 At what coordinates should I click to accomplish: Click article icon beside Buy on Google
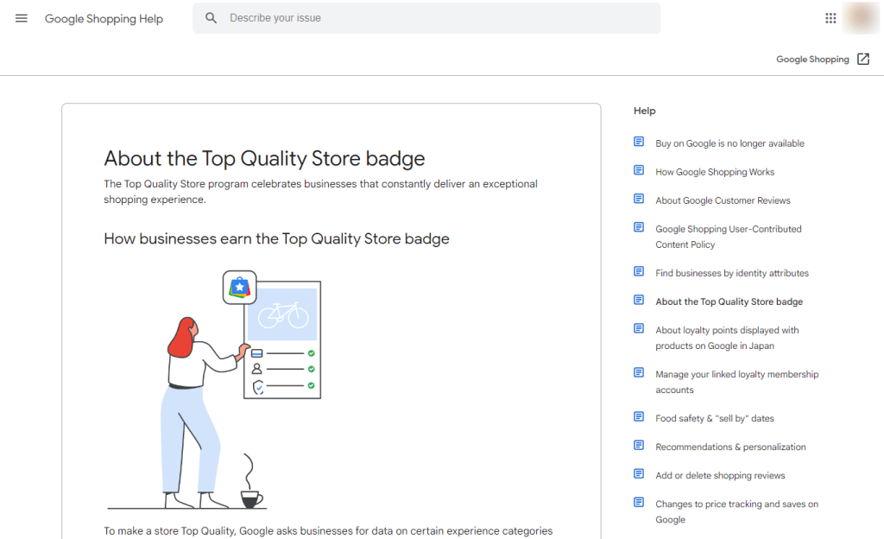tap(639, 142)
